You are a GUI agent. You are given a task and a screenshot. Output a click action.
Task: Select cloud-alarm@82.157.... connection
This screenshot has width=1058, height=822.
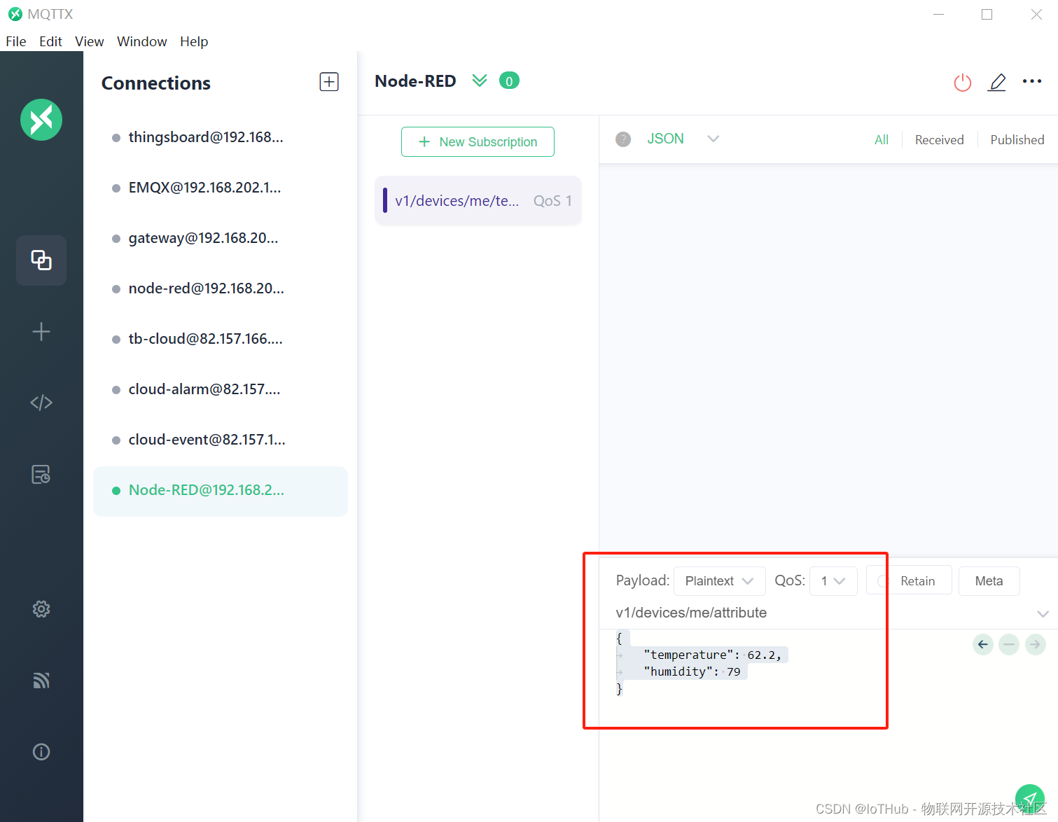click(221, 389)
